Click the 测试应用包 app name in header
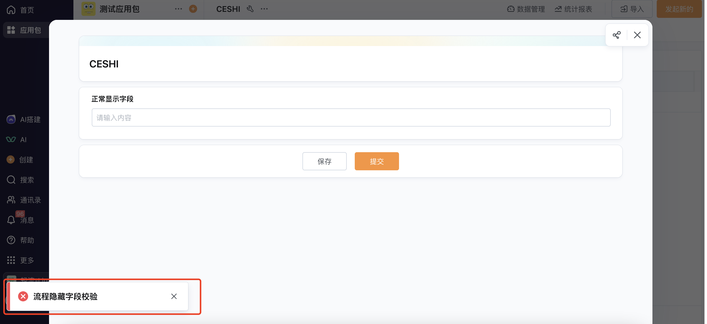Viewport: 707px width, 324px height. click(120, 9)
